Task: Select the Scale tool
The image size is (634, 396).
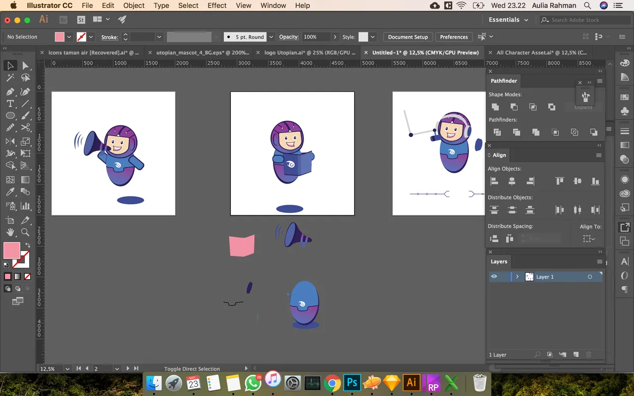Action: [x=25, y=141]
